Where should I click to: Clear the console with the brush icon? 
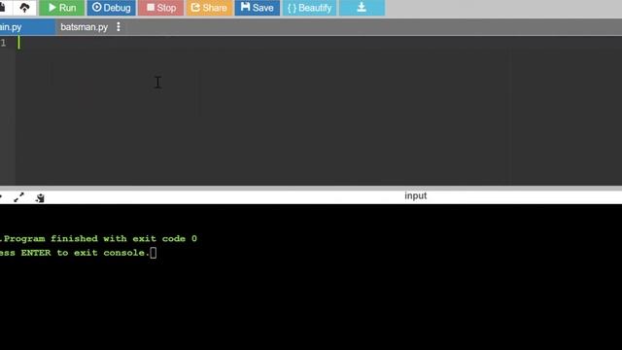pyautogui.click(x=40, y=197)
